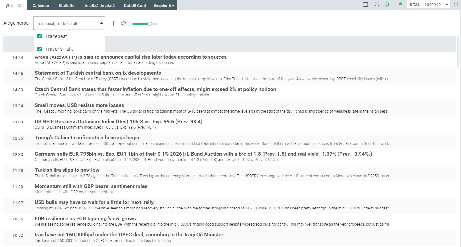Click the green notifications bell
This screenshot has width=461, height=247.
click(x=387, y=5)
